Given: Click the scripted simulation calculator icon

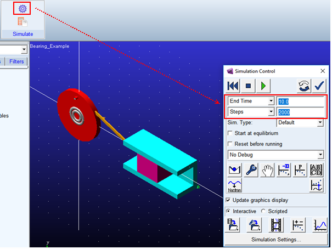Looking at the screenshot, I should pyautogui.click(x=22, y=22).
